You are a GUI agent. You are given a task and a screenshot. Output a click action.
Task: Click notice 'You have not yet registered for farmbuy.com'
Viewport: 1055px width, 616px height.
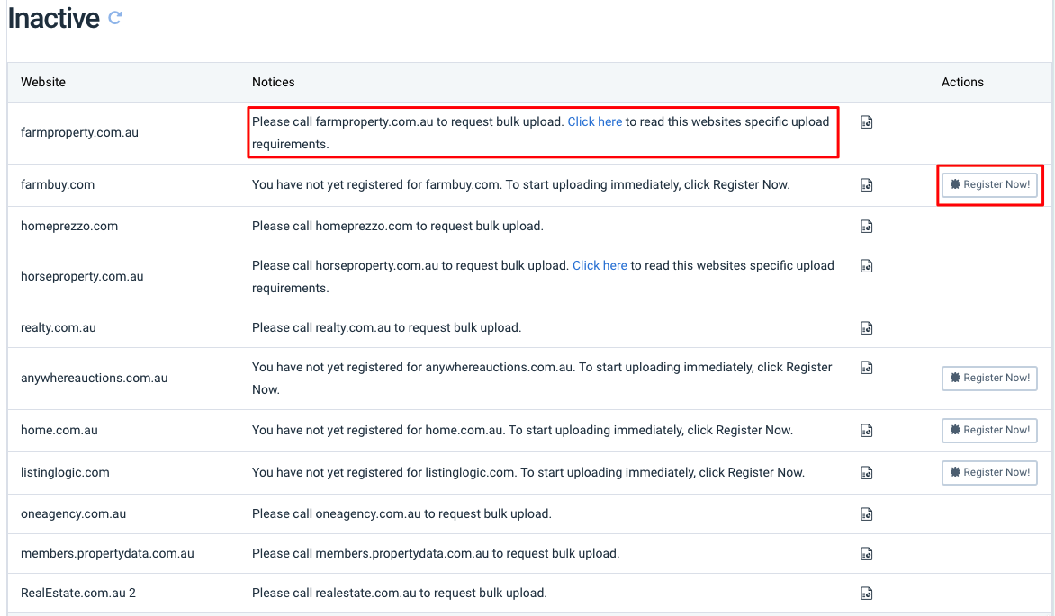point(521,184)
